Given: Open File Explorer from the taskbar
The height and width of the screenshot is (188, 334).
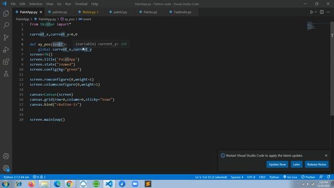Looking at the screenshot, I should pyautogui.click(x=44, y=184).
